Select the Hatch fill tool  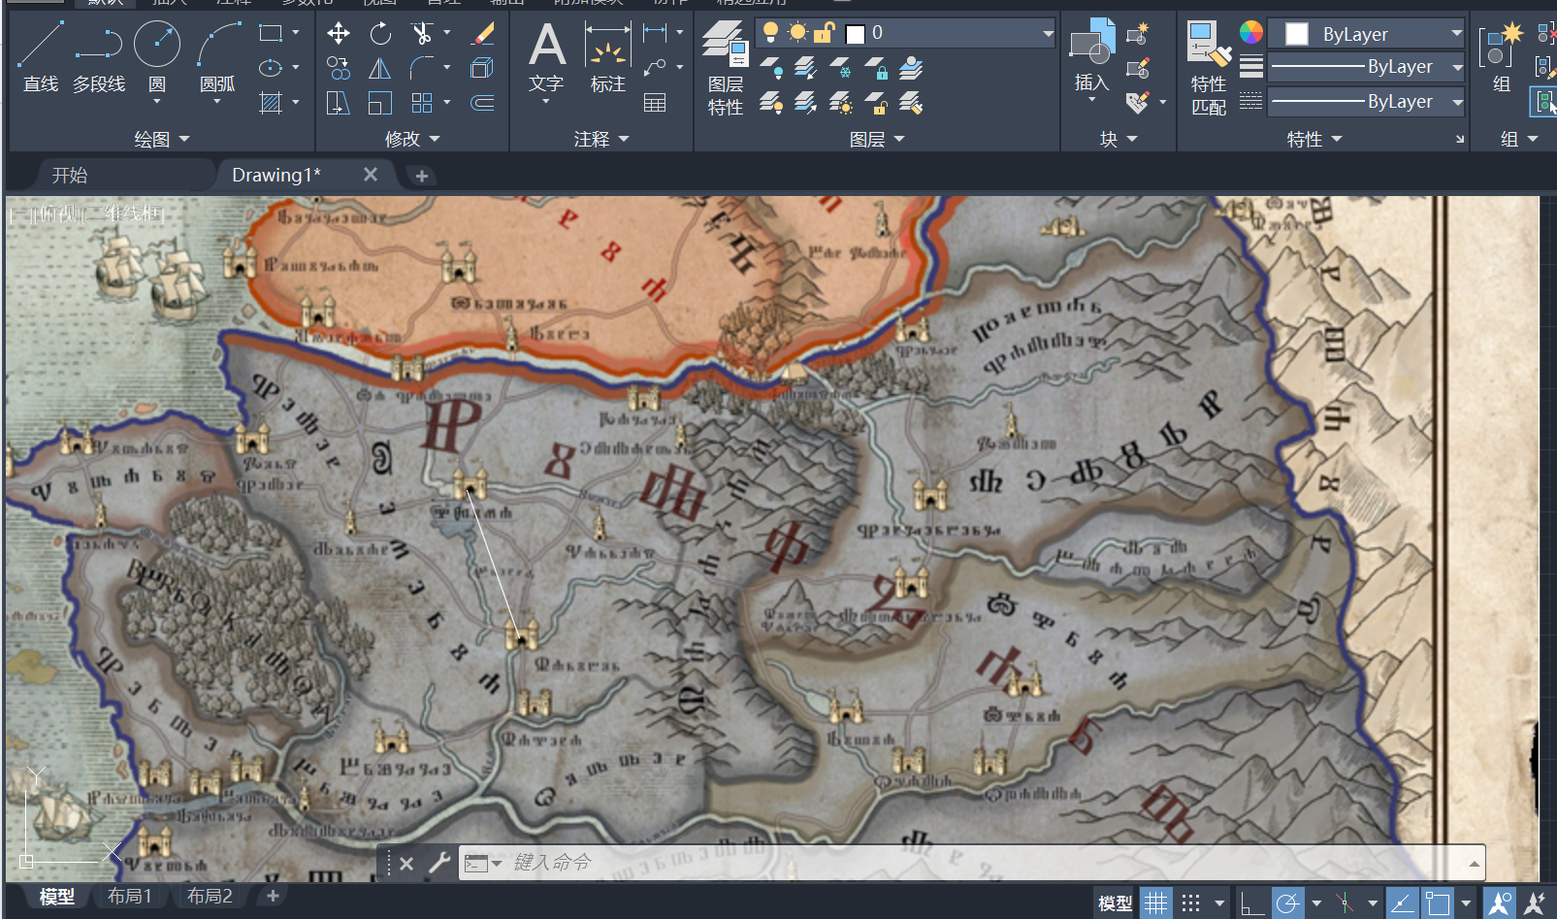[x=271, y=103]
